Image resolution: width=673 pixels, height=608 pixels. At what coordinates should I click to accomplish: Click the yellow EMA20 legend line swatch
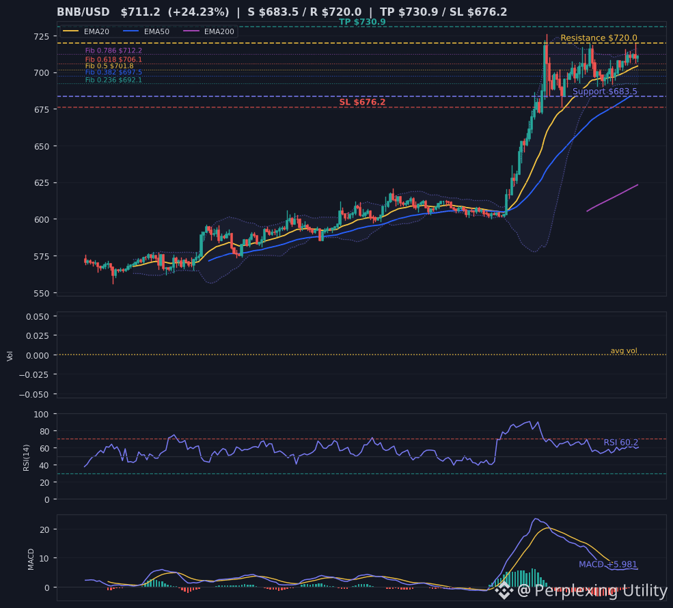71,31
